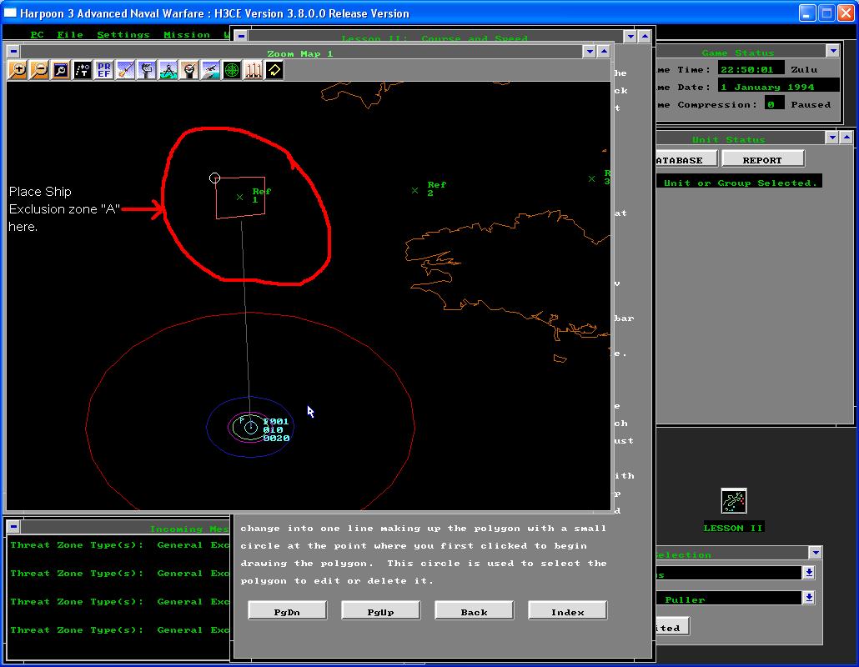Screen dimensions: 859x667
Task: Open the Mission menu
Action: point(187,34)
